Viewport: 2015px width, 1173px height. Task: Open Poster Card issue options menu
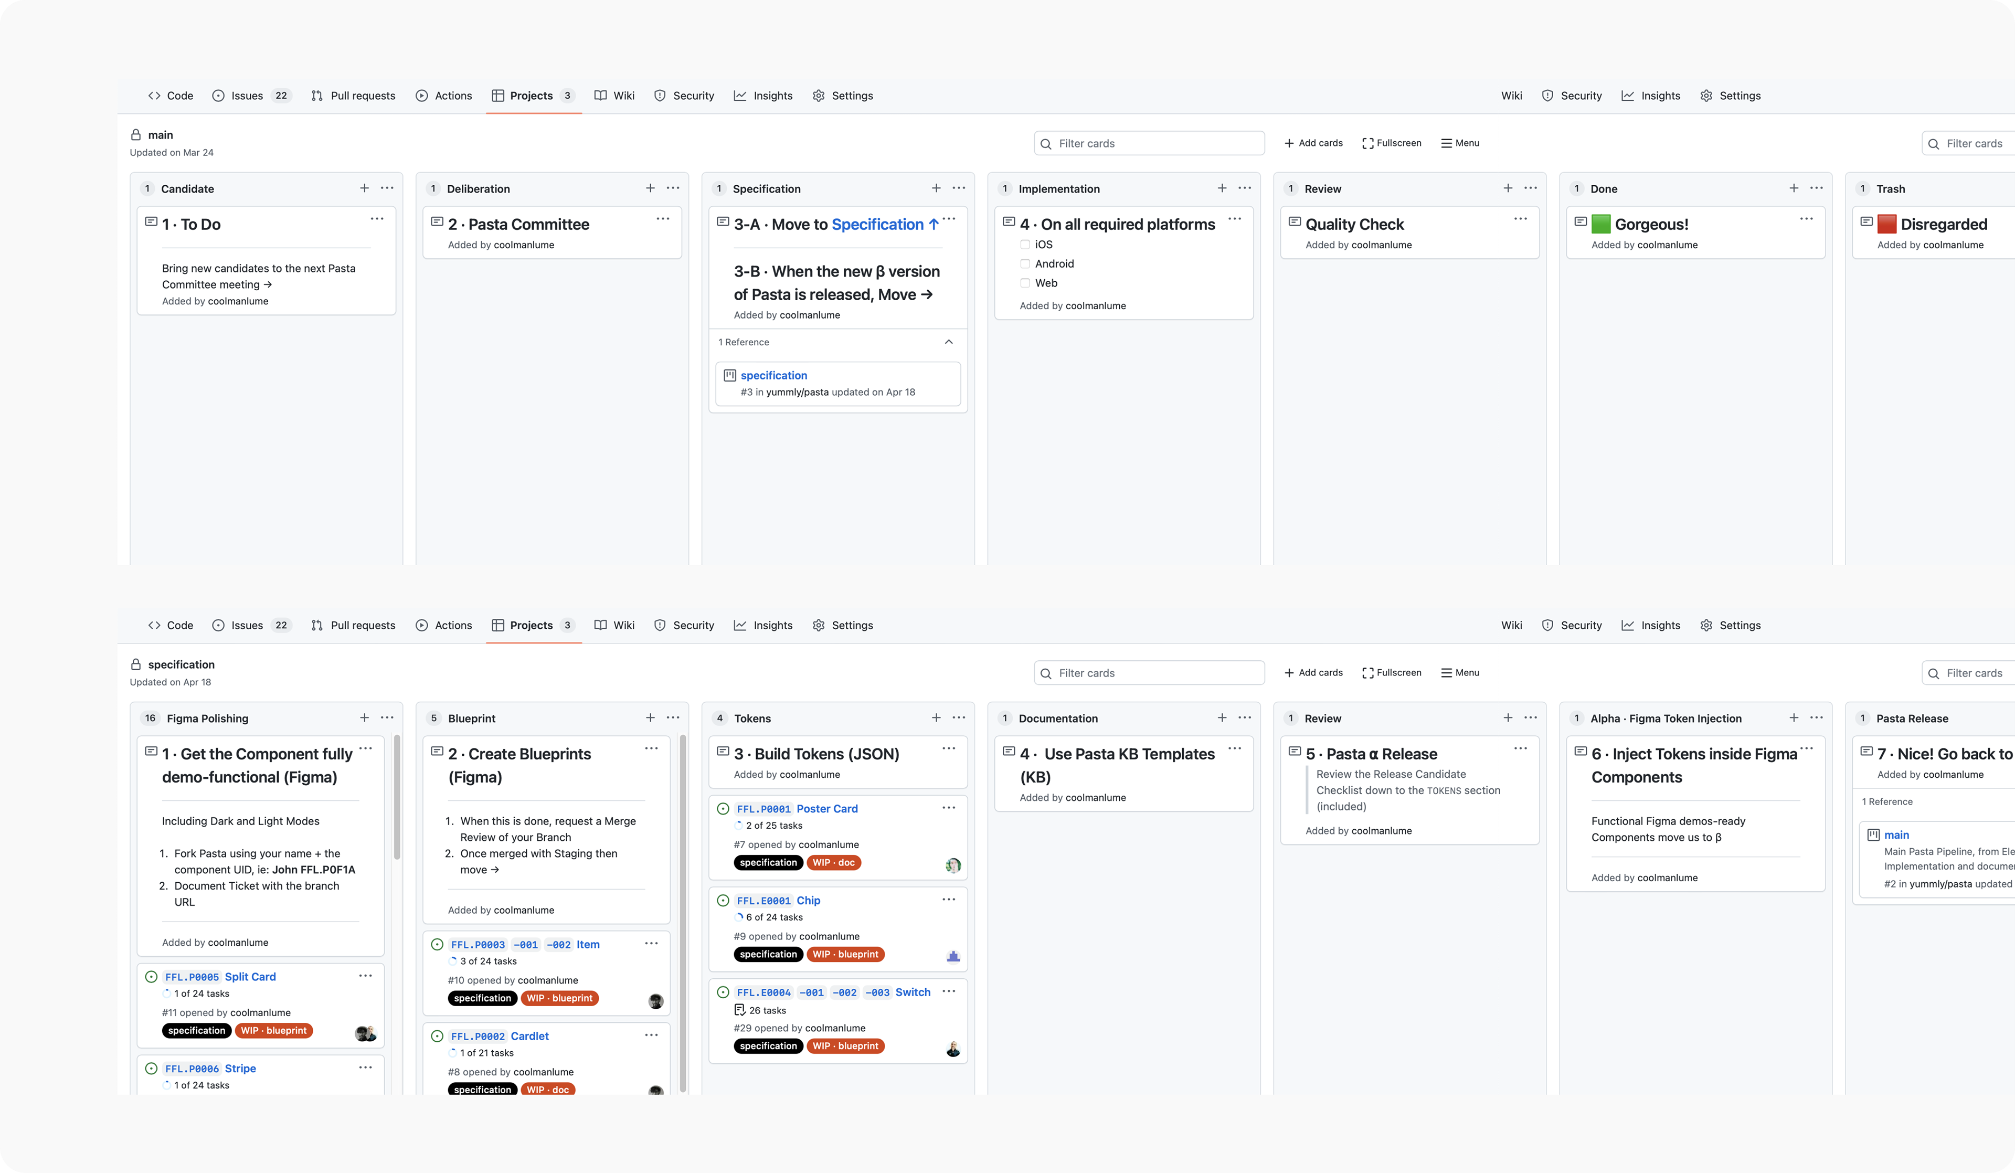948,808
